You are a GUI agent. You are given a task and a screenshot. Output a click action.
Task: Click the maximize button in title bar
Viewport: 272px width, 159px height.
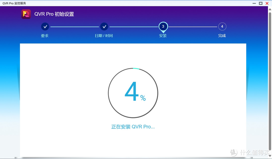(x=261, y=3)
